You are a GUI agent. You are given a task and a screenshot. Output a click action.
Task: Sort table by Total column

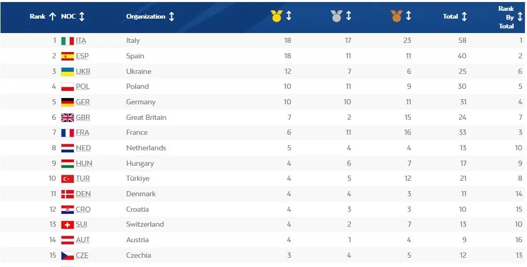[x=464, y=17]
